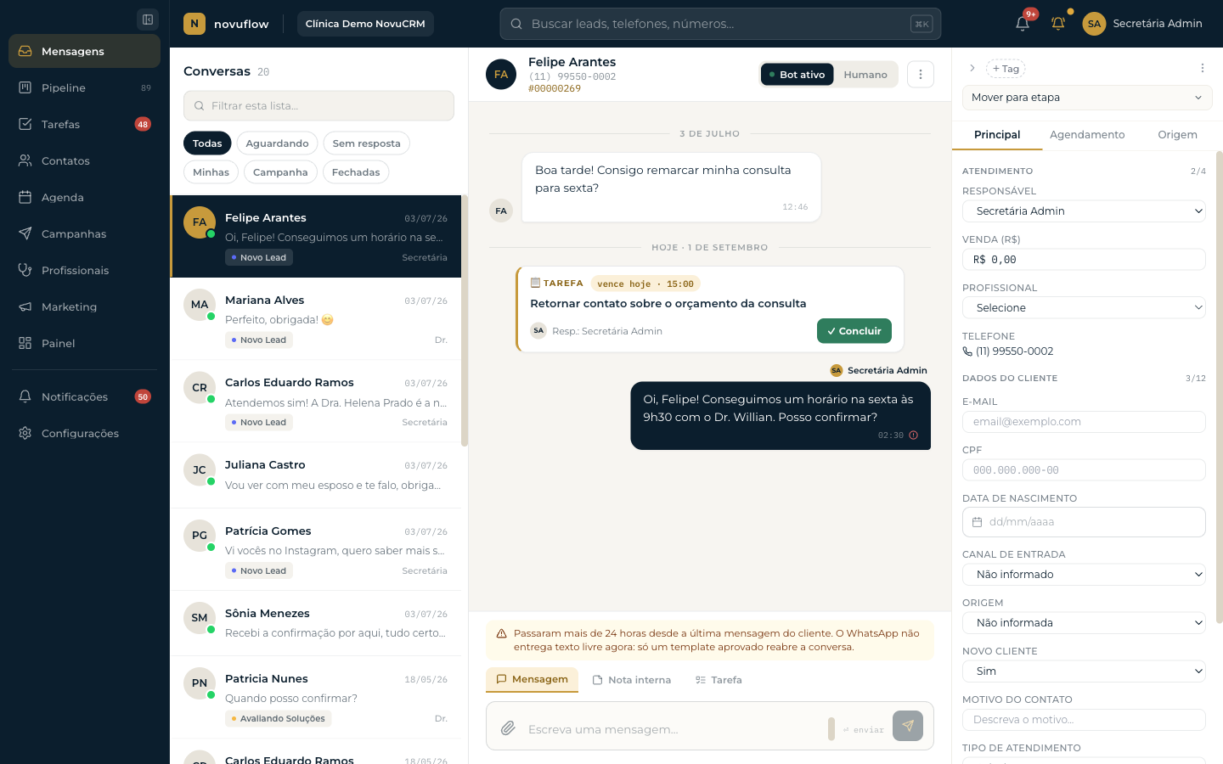
Task: Click the yellow alert bell icon
Action: click(x=1058, y=23)
